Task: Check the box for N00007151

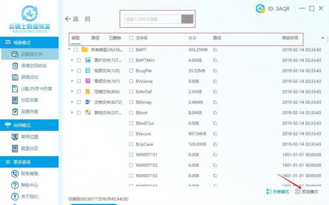Action: pos(131,155)
